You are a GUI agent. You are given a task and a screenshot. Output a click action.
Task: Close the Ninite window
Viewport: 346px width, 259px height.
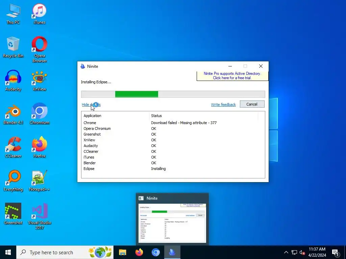click(261, 66)
